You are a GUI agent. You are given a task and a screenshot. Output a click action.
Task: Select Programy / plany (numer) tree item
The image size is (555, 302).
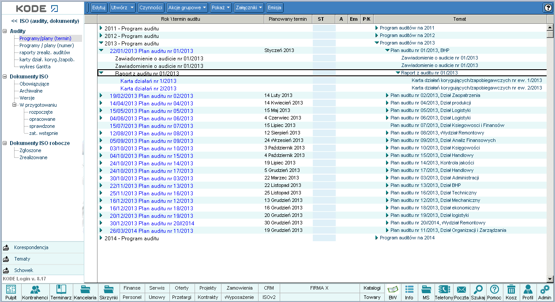(47, 45)
